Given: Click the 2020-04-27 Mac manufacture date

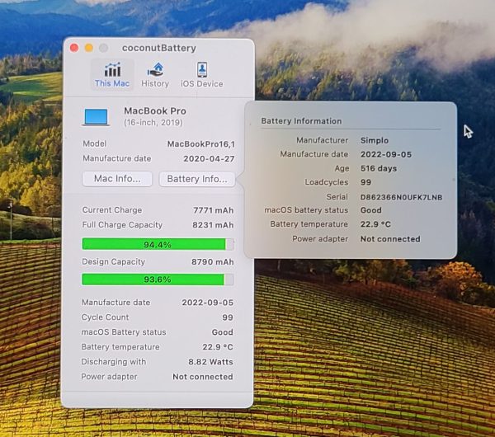Looking at the screenshot, I should [208, 158].
